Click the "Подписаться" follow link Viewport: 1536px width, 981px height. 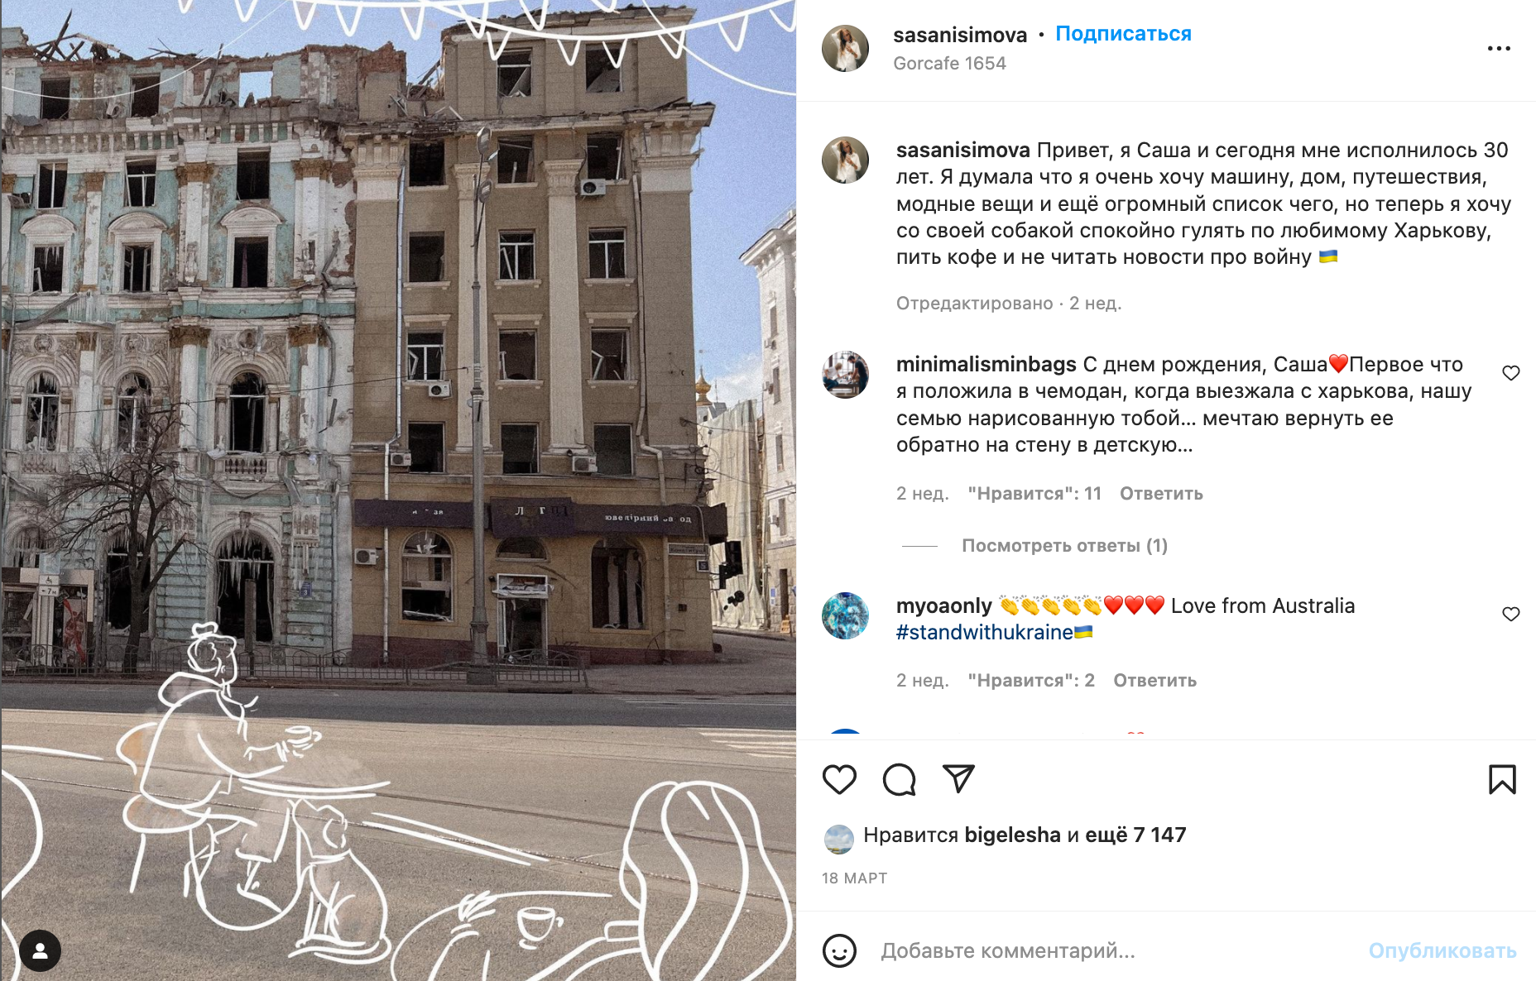point(1123,34)
